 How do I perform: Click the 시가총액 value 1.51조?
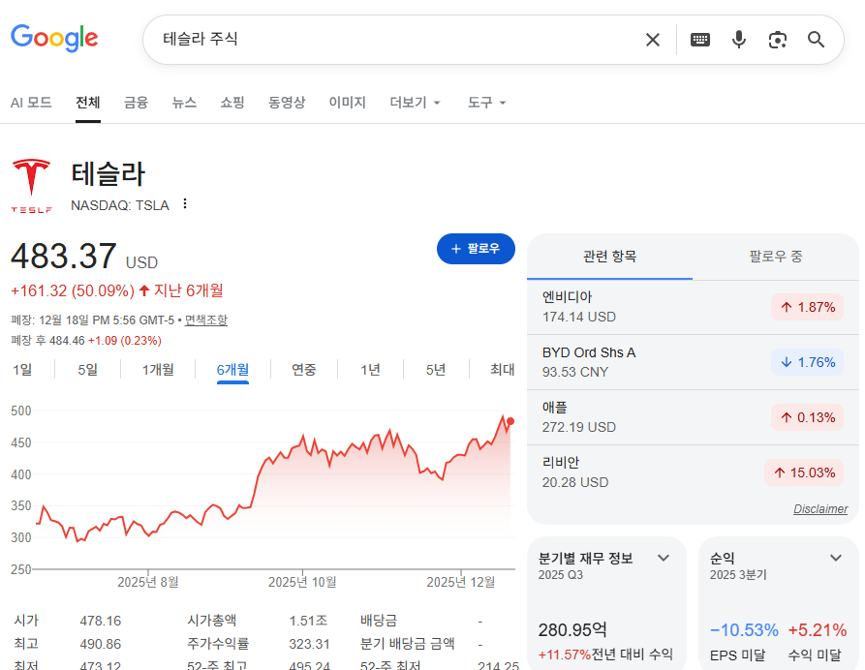point(308,621)
